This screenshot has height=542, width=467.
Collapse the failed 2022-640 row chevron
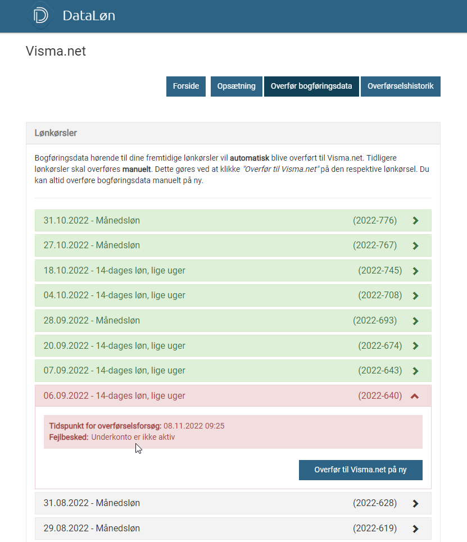[415, 396]
